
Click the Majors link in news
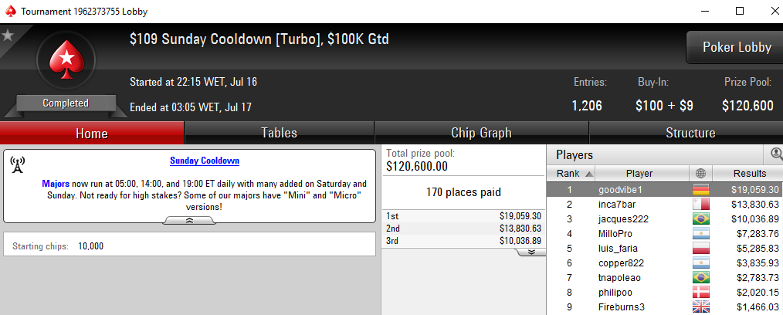tap(56, 184)
